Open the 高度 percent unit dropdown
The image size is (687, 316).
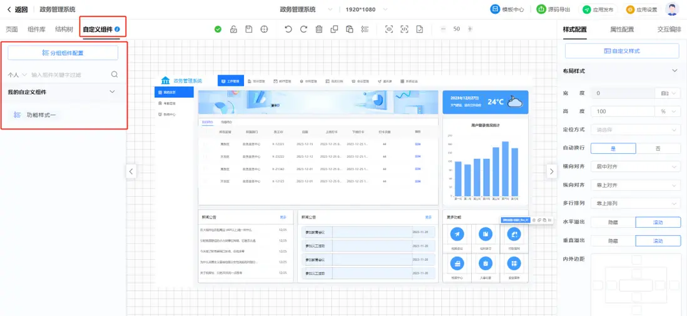coord(668,111)
